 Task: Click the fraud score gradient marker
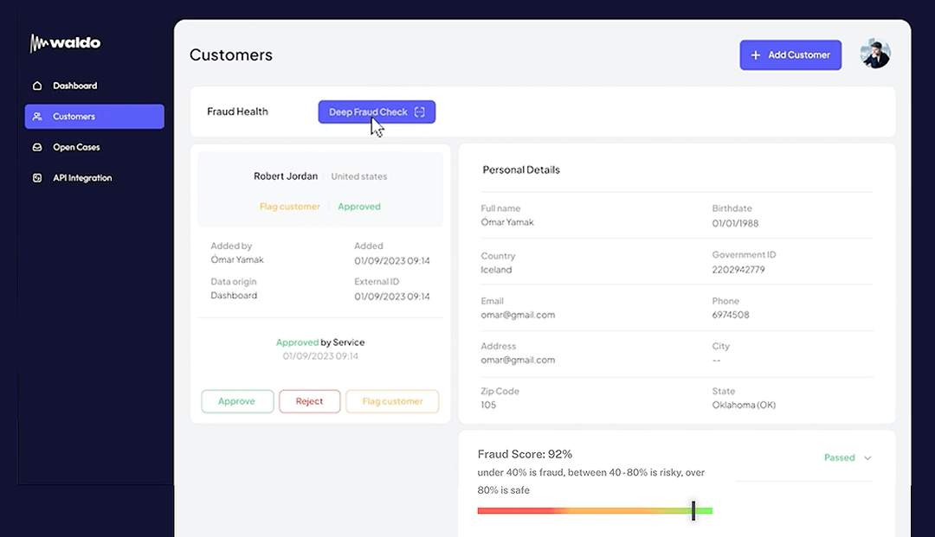pos(693,511)
